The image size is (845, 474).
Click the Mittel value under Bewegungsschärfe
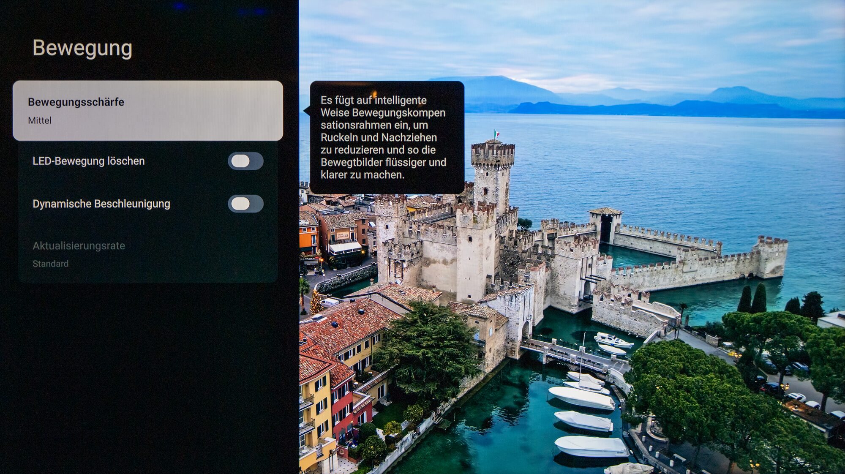tap(40, 120)
